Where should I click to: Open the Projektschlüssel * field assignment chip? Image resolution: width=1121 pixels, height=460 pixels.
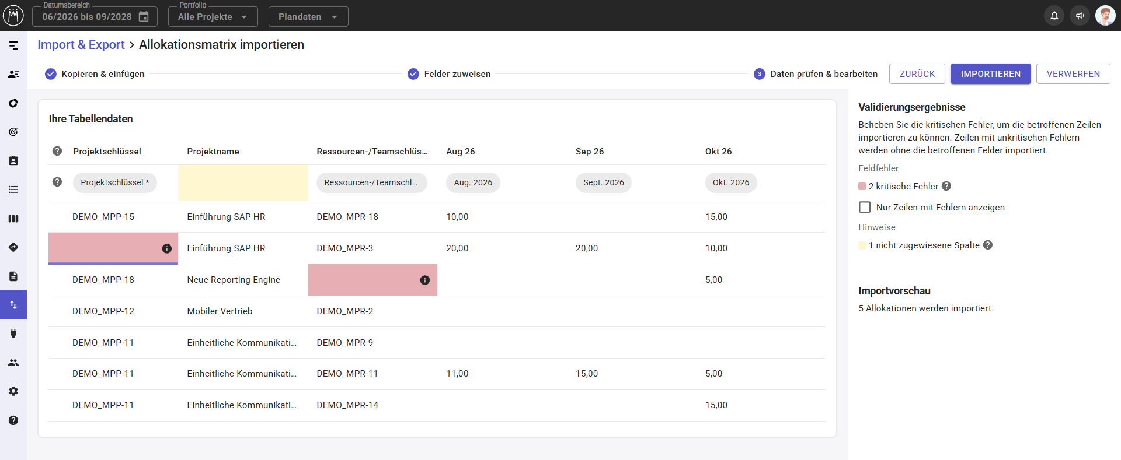(115, 182)
